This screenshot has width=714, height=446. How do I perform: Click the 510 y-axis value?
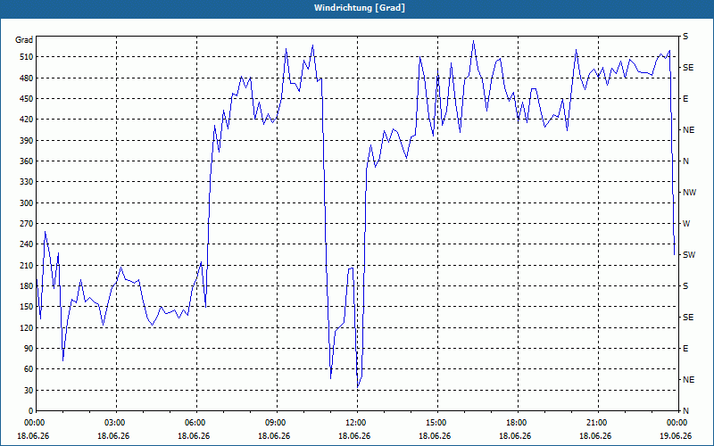pos(26,57)
